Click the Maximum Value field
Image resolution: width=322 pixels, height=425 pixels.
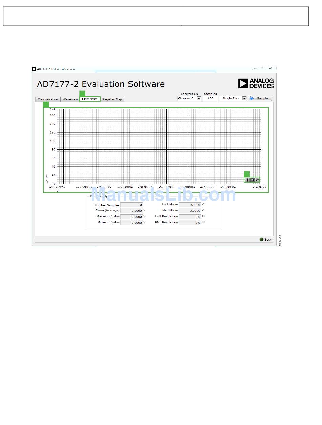pos(132,217)
